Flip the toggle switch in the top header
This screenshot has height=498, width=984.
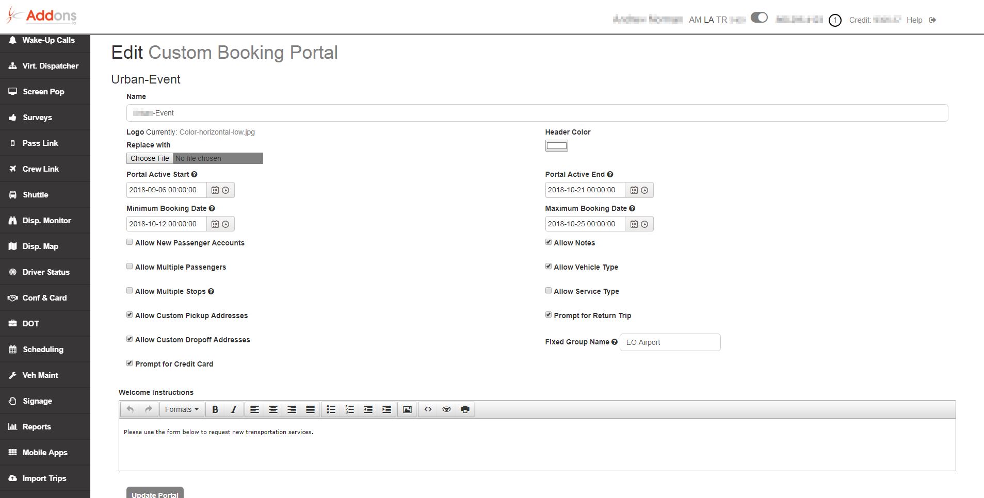click(x=759, y=17)
